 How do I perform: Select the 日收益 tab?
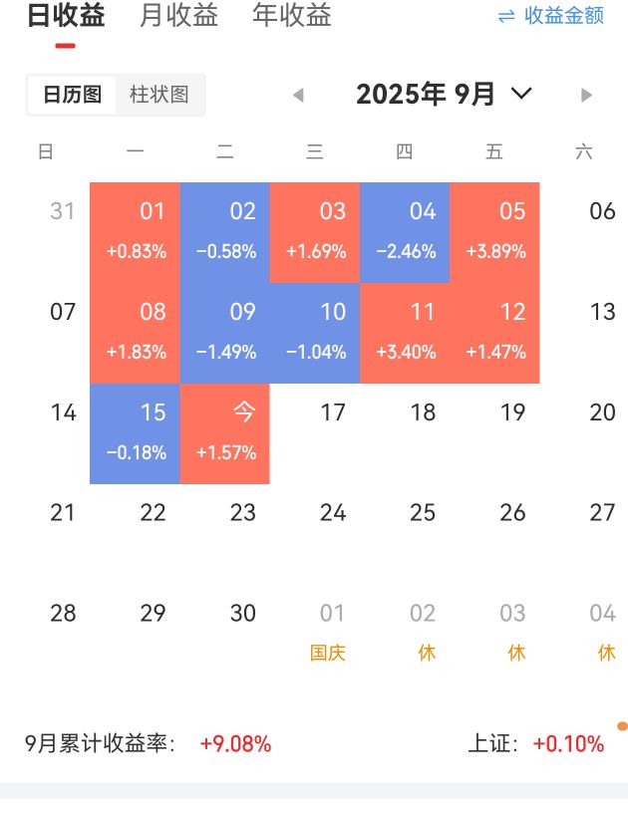click(66, 15)
